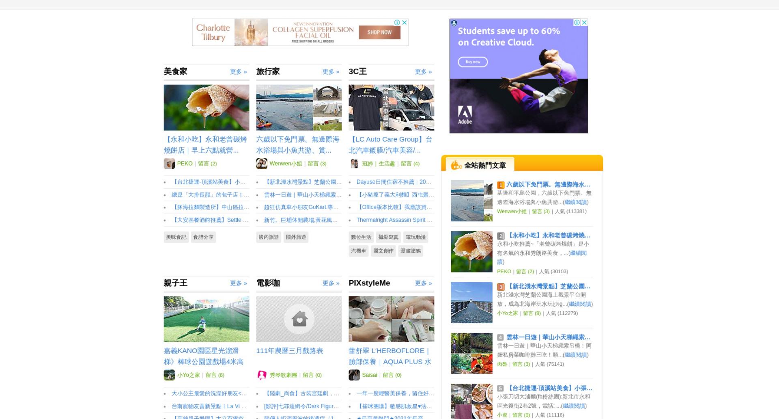
Task: Open 更多 link in 美食家 section
Action: coord(239,72)
